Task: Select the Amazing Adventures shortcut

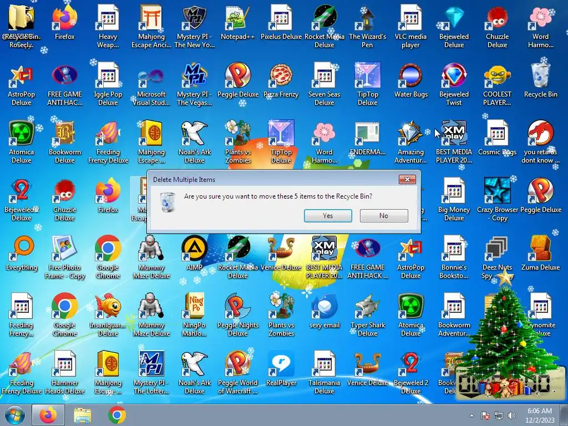Action: 410,141
